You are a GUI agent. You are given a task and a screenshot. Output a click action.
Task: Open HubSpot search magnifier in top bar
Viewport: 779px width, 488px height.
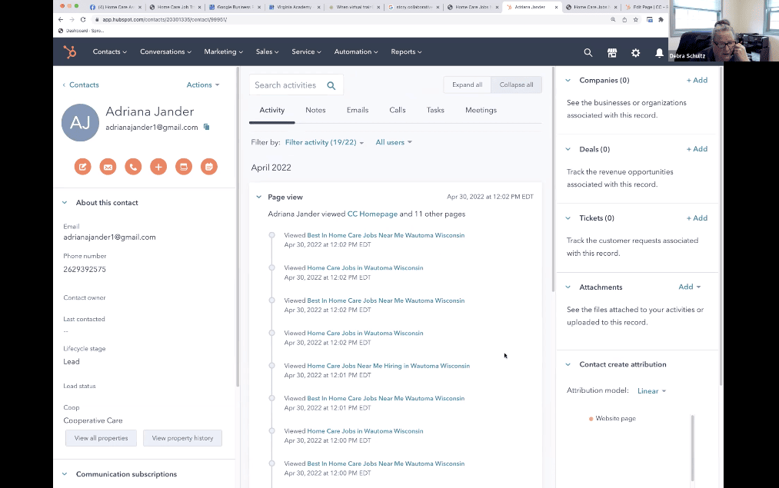(588, 52)
